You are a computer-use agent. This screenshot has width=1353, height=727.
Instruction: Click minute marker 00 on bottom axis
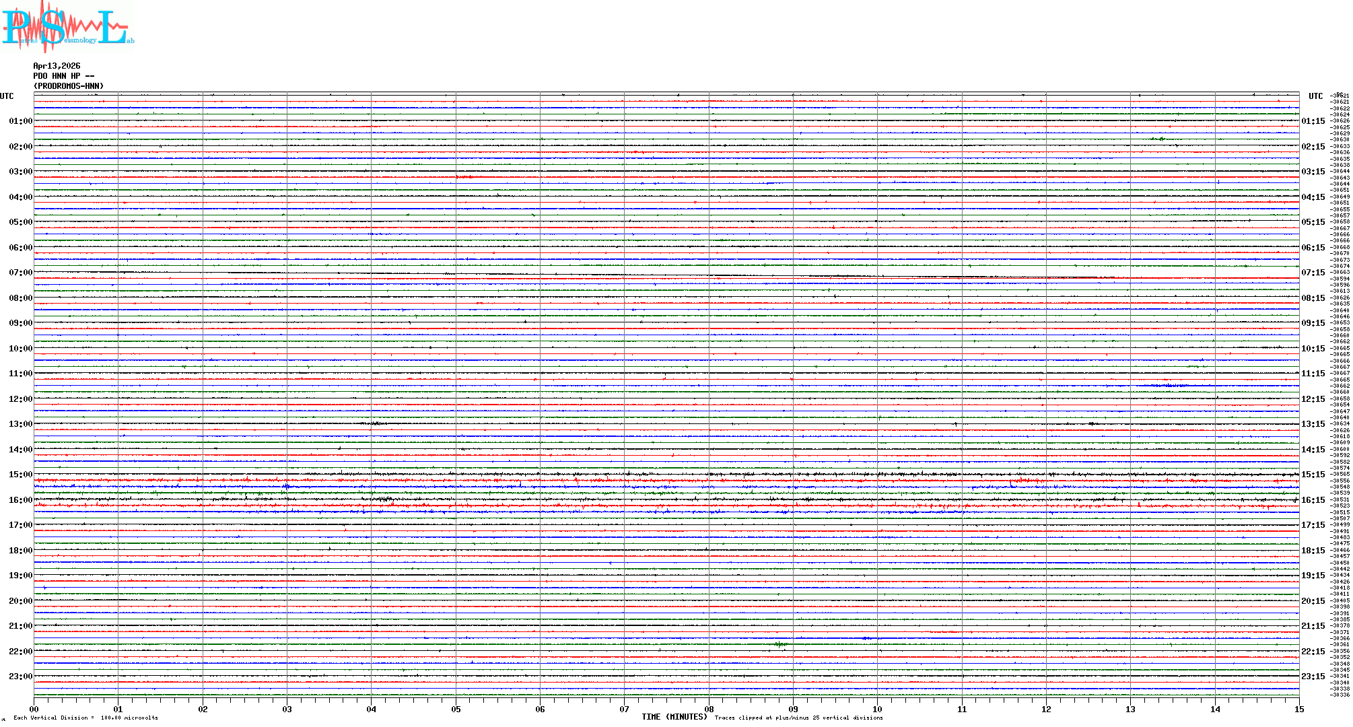coord(34,709)
